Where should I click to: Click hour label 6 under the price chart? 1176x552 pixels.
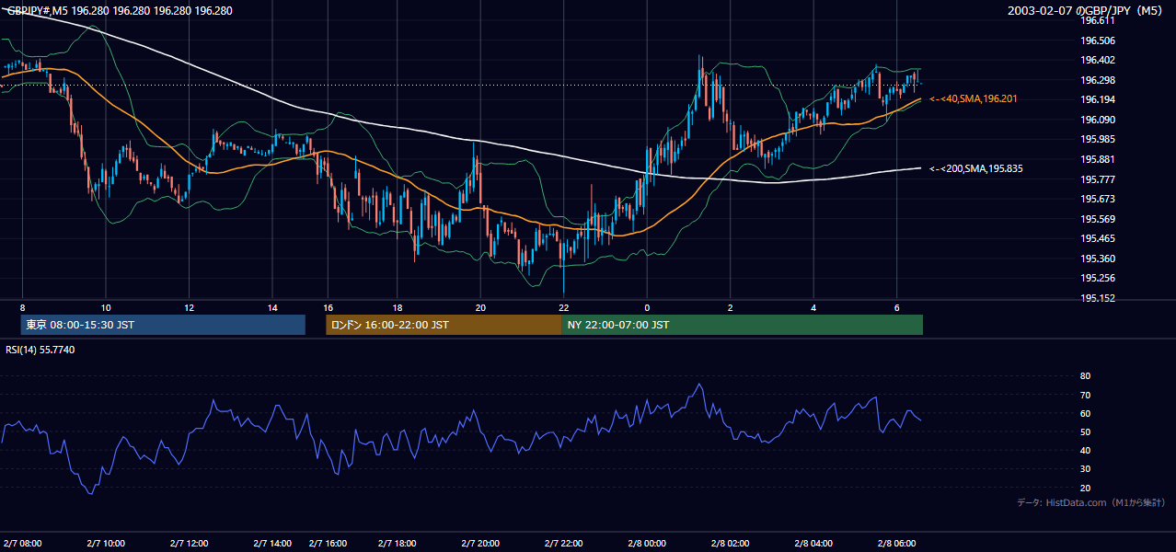(896, 307)
